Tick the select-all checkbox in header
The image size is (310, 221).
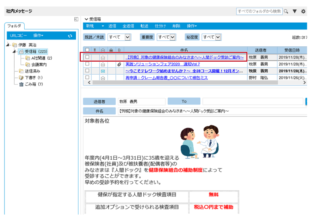click(87, 50)
